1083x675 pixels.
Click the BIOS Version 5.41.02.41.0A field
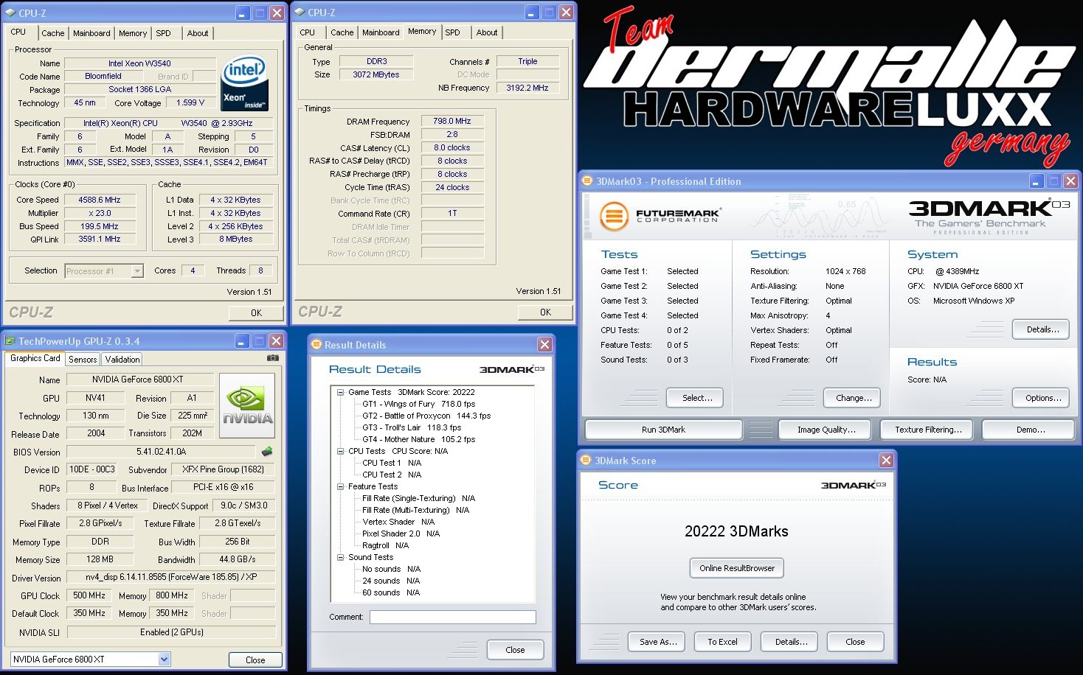click(162, 452)
